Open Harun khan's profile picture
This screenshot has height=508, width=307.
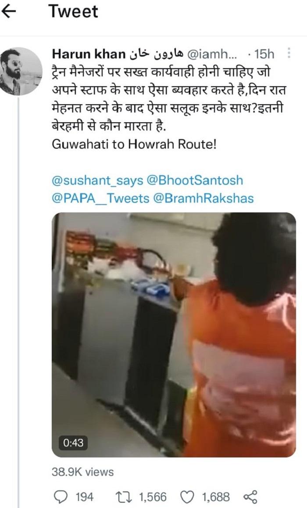[21, 72]
